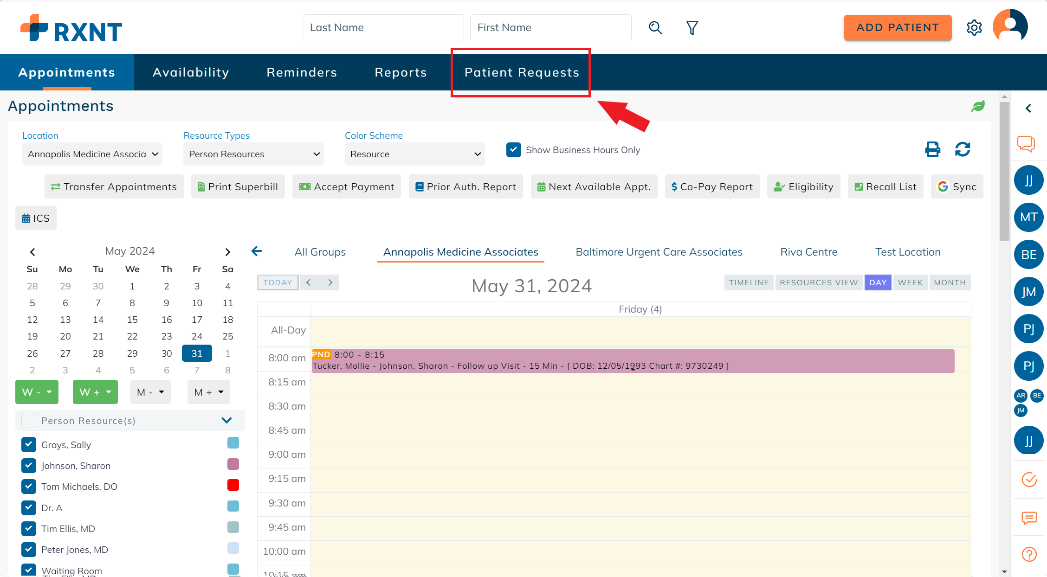Click Accept Payment button
This screenshot has width=1047, height=577.
click(x=347, y=186)
